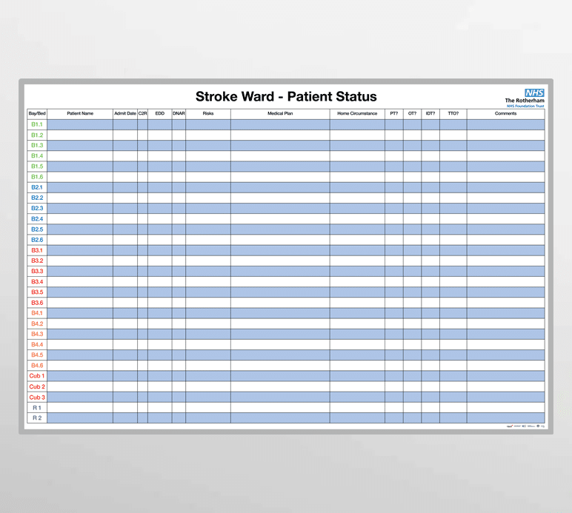This screenshot has width=572, height=513.
Task: Select the B3.5 bed label
Action: pyautogui.click(x=37, y=292)
